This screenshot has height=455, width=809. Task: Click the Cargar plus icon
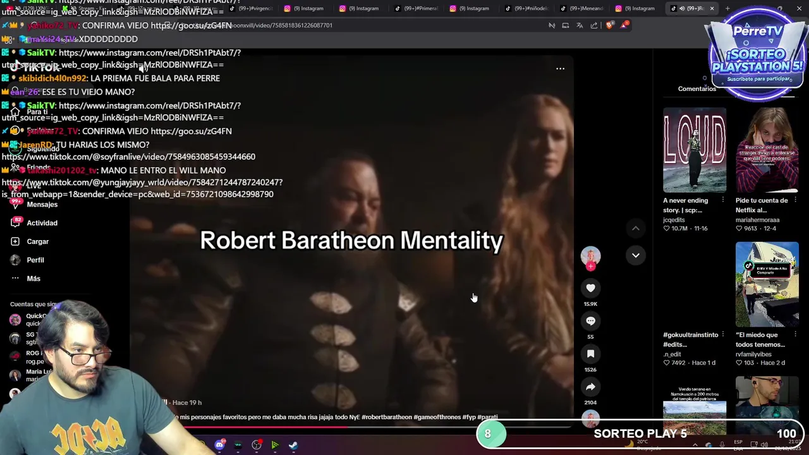click(15, 241)
